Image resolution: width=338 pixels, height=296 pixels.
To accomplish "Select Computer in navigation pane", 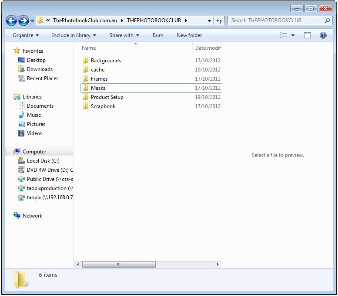I will (34, 152).
